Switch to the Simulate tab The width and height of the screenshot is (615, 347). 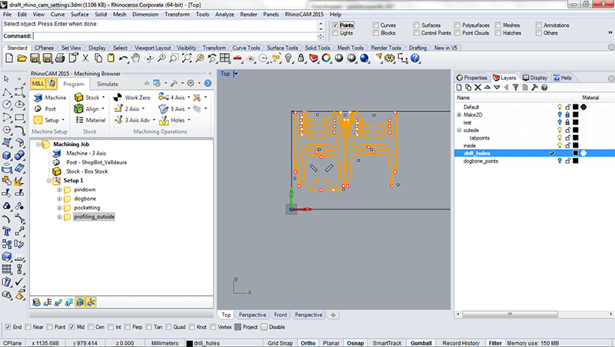pos(108,84)
